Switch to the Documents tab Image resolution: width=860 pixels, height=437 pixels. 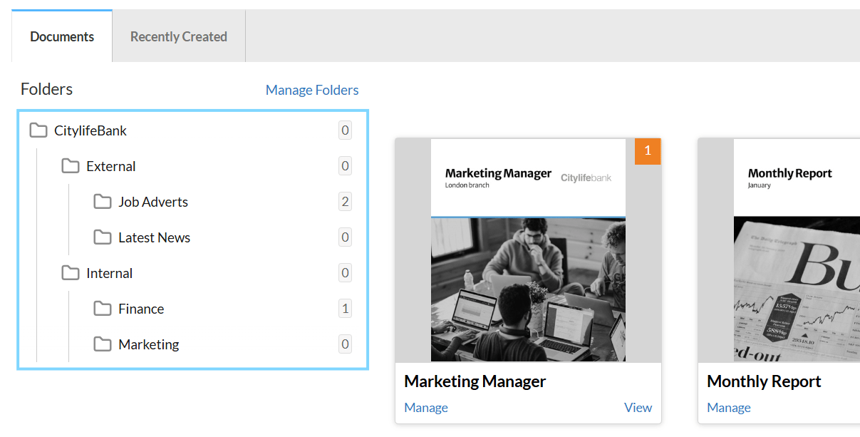coord(62,37)
